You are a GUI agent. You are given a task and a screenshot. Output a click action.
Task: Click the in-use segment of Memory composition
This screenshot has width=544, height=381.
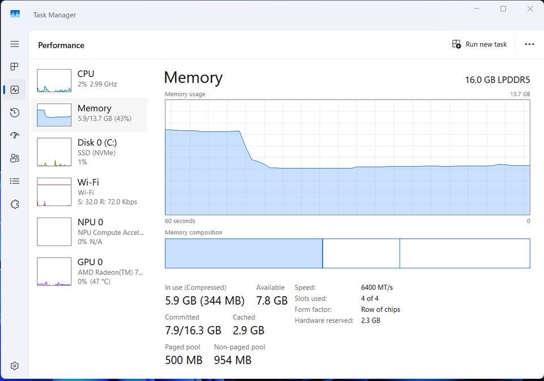(244, 254)
